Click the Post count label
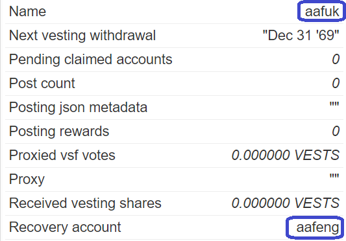 pyautogui.click(x=42, y=84)
